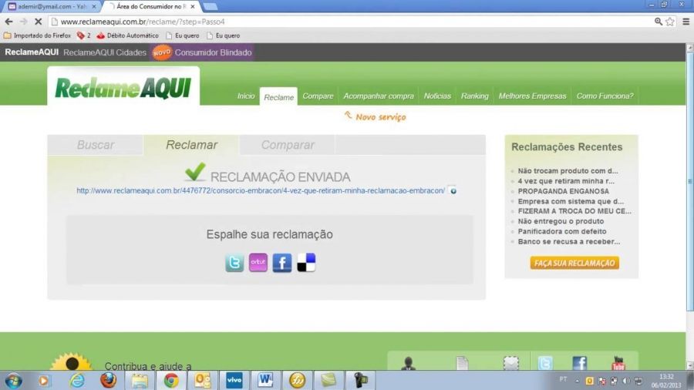Share complaint on Orkut icon

coord(258,263)
